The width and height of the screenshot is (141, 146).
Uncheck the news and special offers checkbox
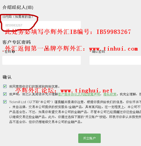pyautogui.click(x=5, y=86)
